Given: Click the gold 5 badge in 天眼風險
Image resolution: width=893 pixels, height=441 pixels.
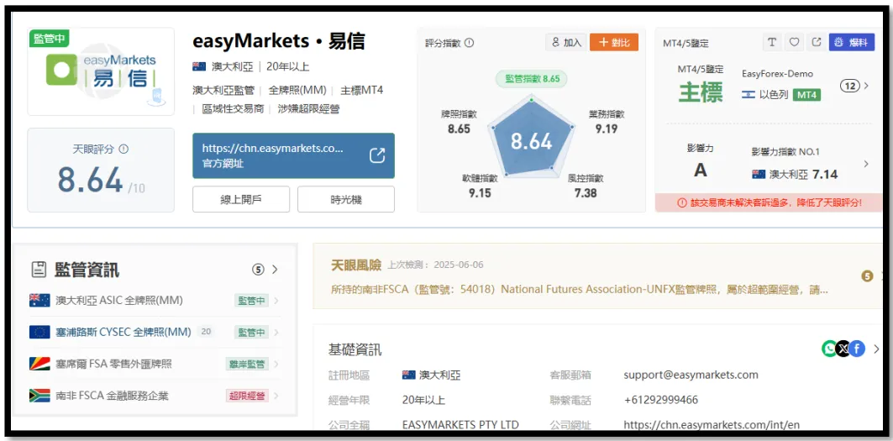Looking at the screenshot, I should pyautogui.click(x=867, y=276).
